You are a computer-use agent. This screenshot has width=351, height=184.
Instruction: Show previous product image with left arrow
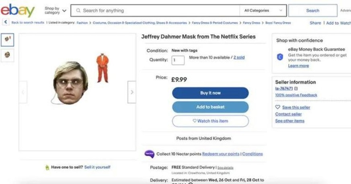[x=23, y=92]
